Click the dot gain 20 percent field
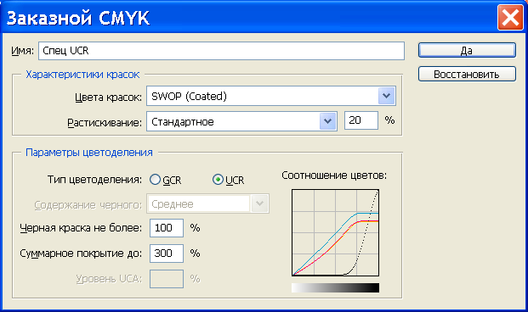 coord(361,120)
